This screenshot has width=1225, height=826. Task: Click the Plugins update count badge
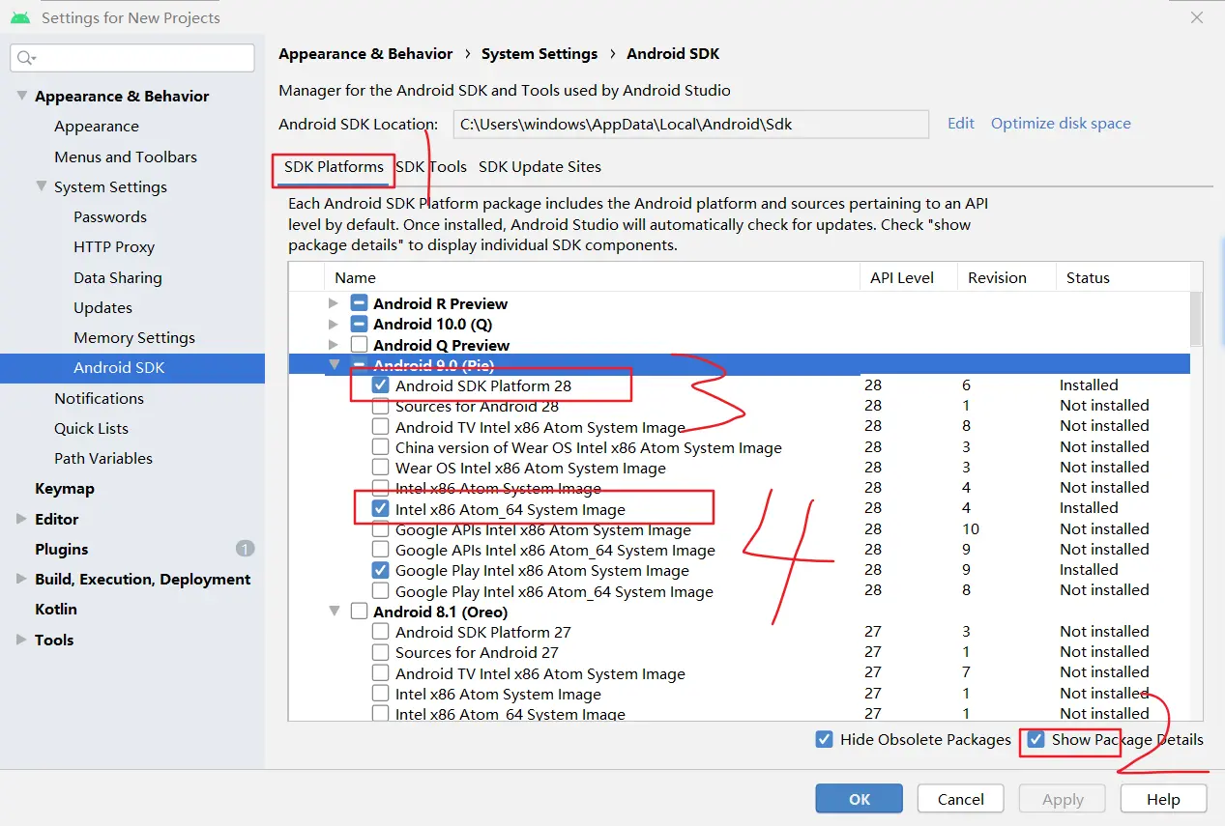coord(245,549)
